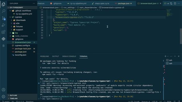The image size is (182, 102).
Task: Open the Accounts icon in activity bar
Action: (x=3, y=90)
